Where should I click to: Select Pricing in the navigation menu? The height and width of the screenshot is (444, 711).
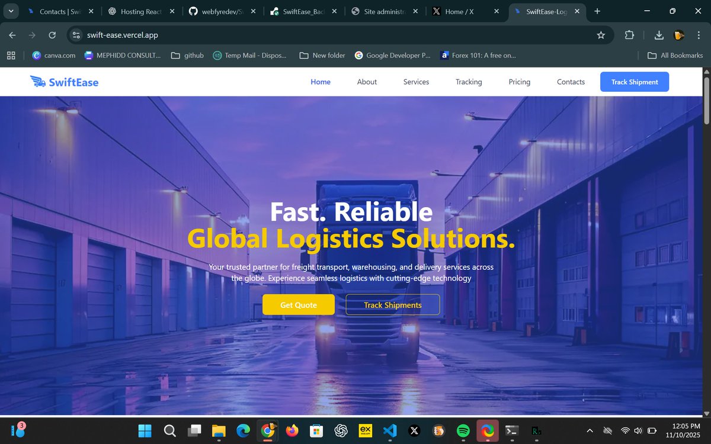519,82
